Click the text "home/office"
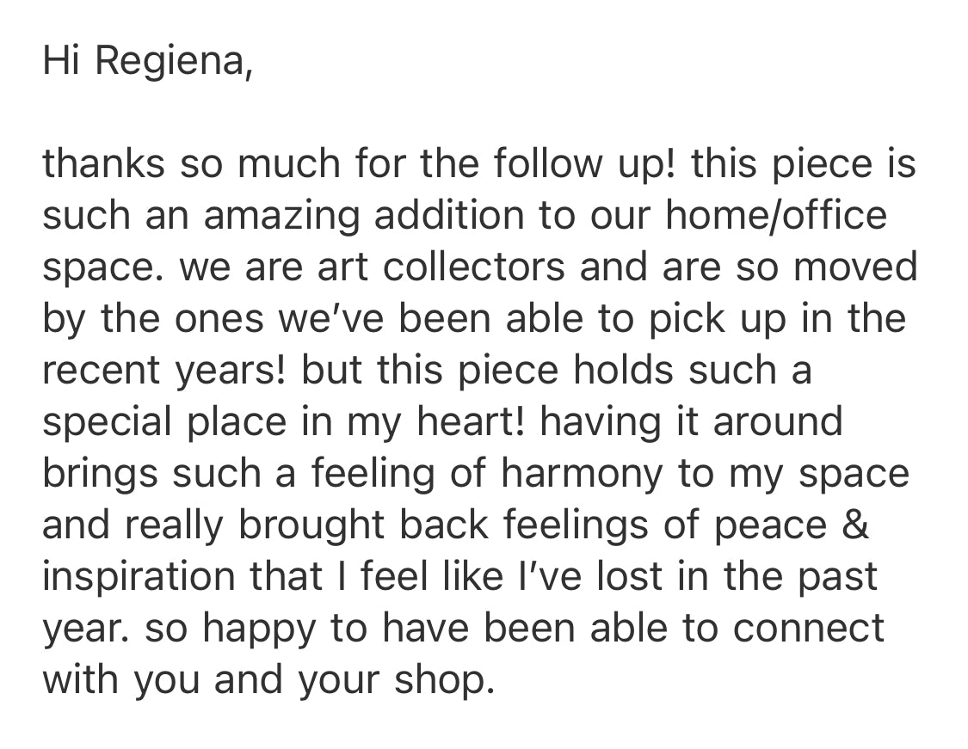 pyautogui.click(x=775, y=215)
